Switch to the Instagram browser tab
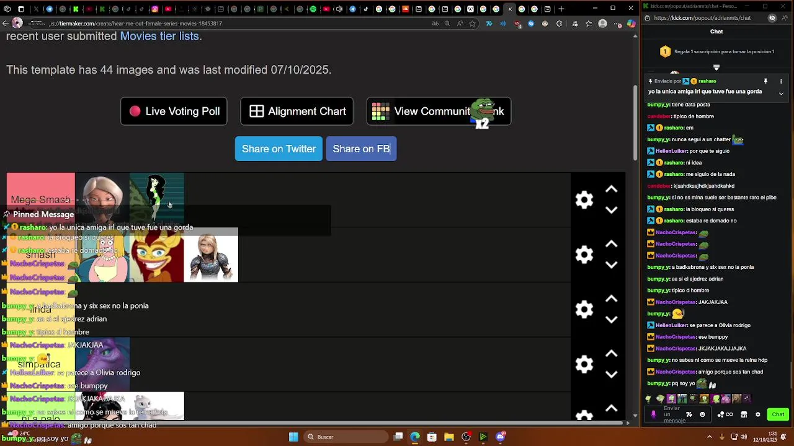794x446 pixels. click(155, 9)
